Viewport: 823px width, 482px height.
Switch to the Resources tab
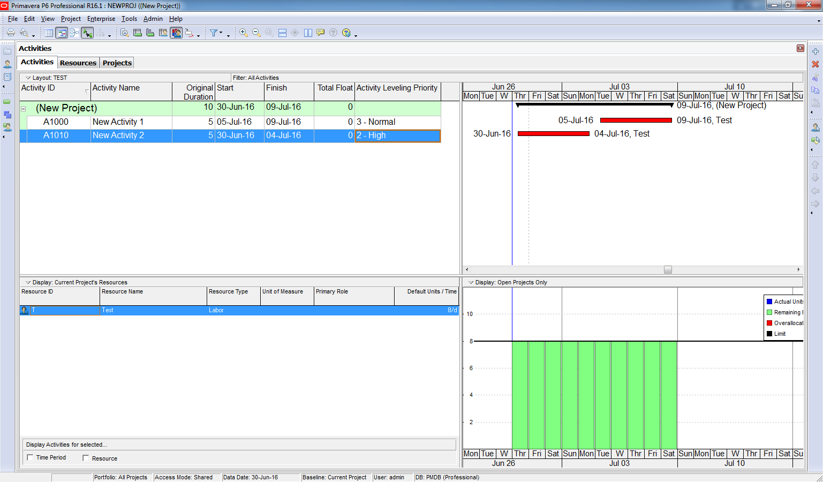[x=78, y=63]
